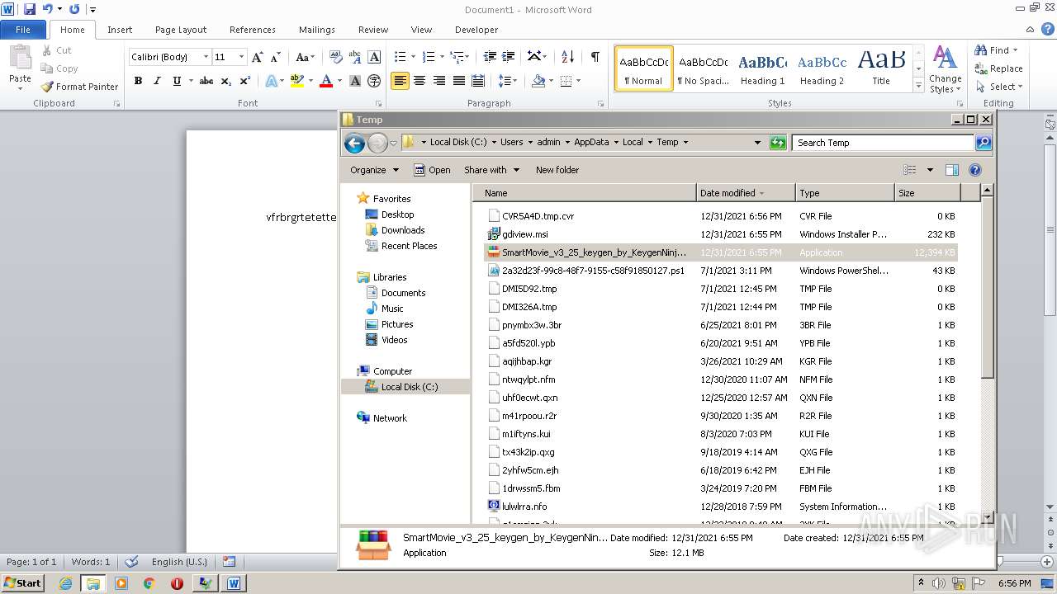Click the volume icon in system tray

[x=937, y=583]
